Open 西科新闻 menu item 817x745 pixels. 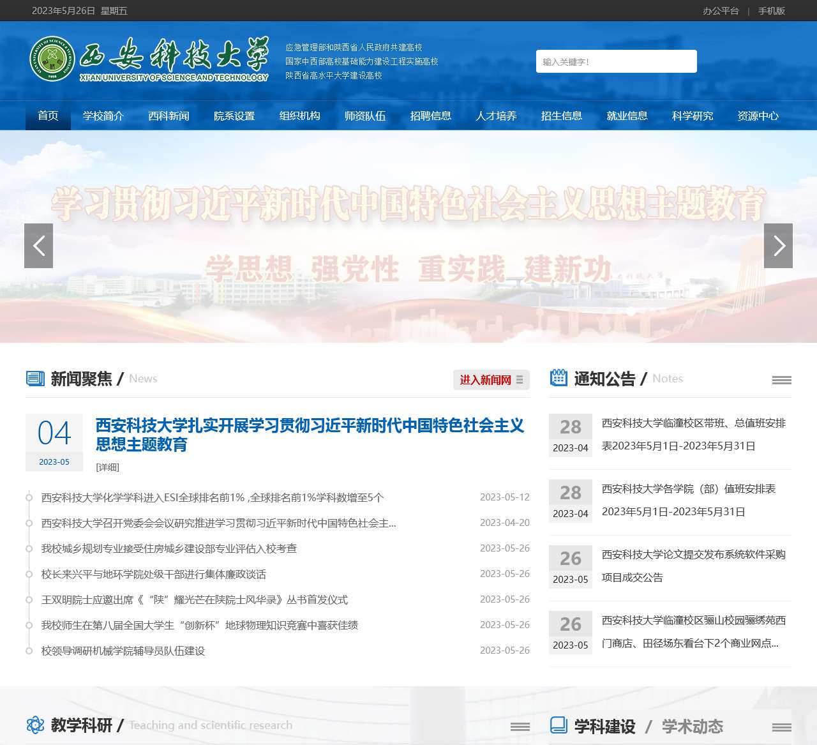point(169,116)
